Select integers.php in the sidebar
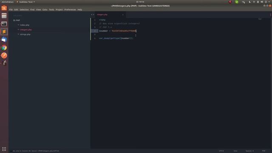The image size is (272, 153). coord(26,30)
